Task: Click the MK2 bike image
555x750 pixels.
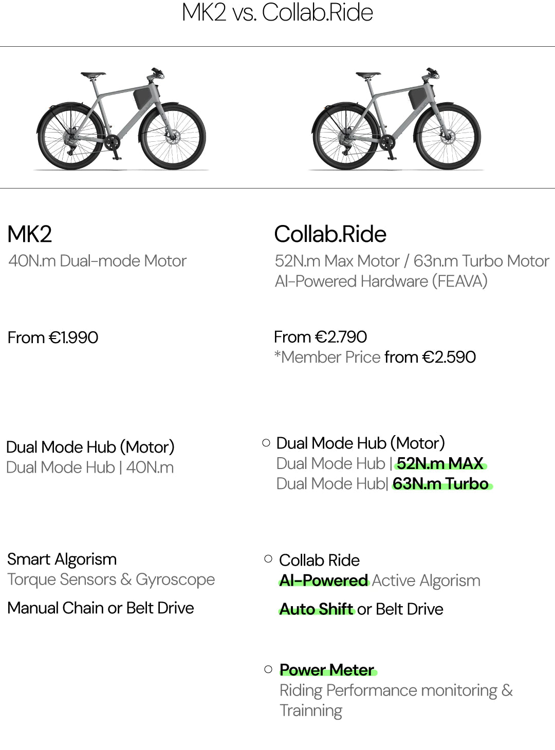Action: (x=121, y=119)
